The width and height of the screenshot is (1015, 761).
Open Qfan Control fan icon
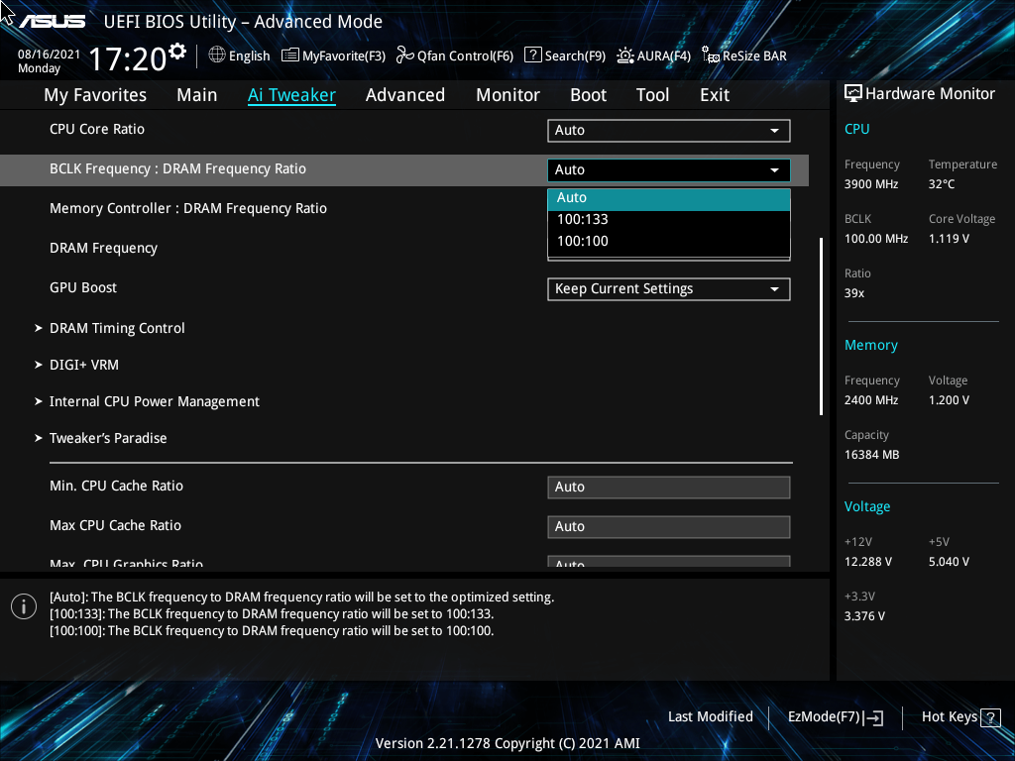(x=405, y=55)
